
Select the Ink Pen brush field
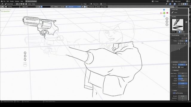pyautogui.click(x=12, y=7)
